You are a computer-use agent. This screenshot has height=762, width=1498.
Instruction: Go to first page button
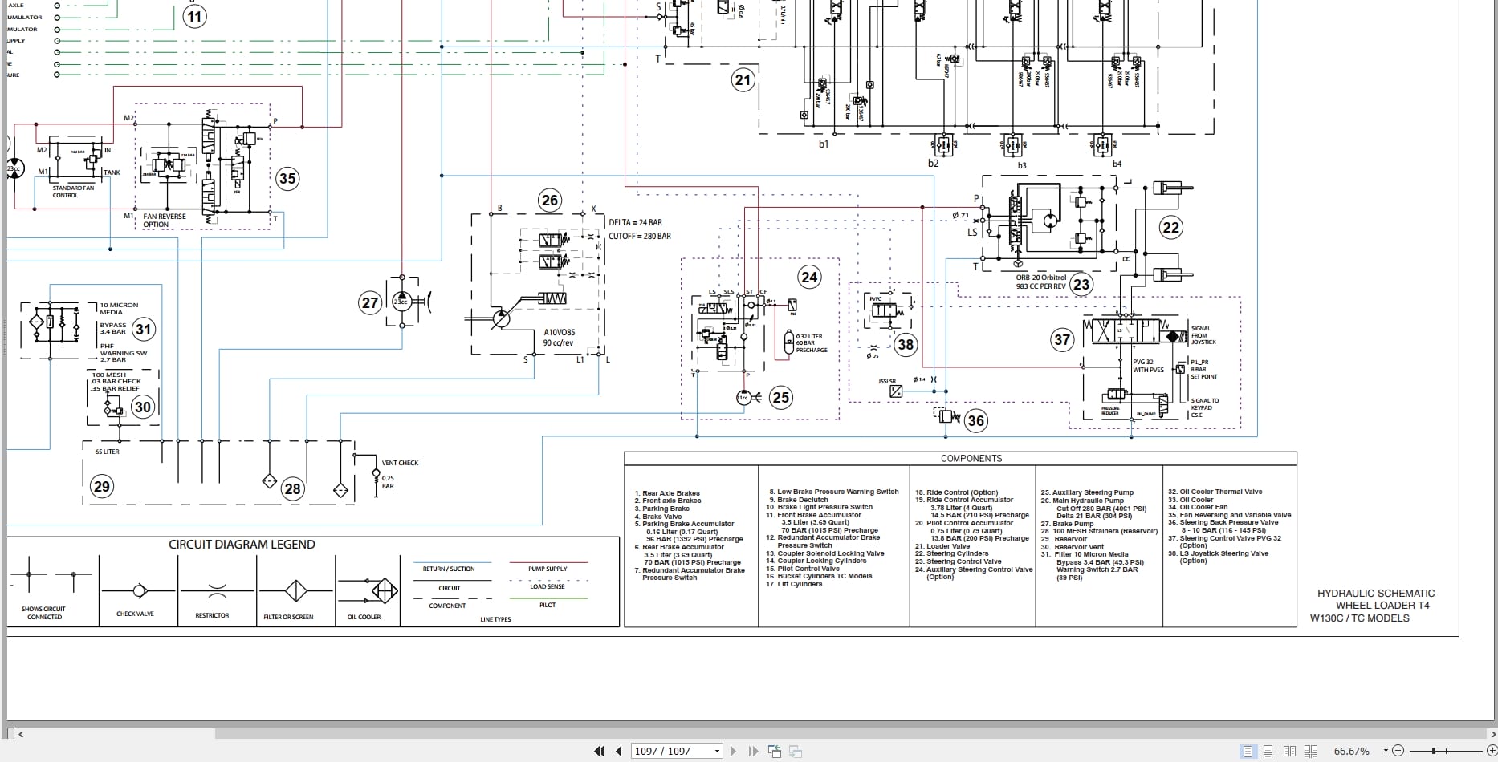(x=599, y=751)
